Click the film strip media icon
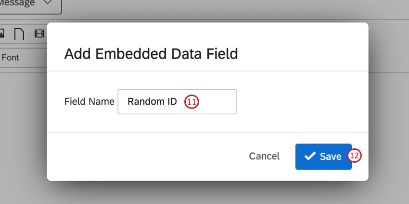 coord(39,34)
